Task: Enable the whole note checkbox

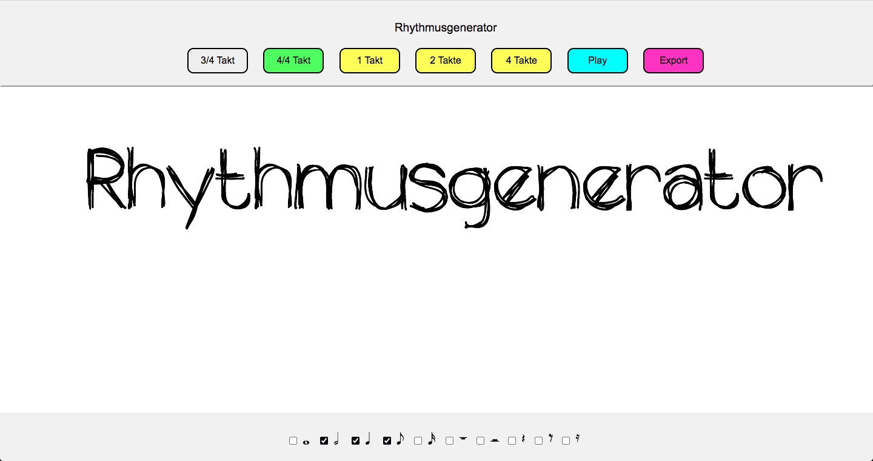Action: 293,441
